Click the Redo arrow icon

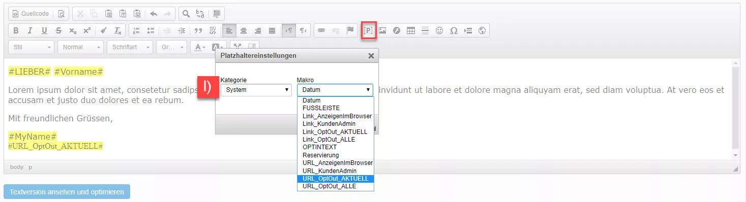(x=168, y=14)
